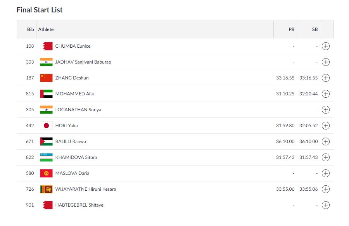Click plus icon beside LOGANATHAN Suriya
Viewport: 349px width, 226px height.
coord(325,110)
